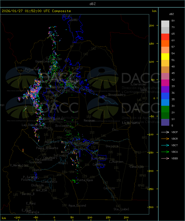The height and width of the screenshot is (221, 185).
Task: Click the Agua_Escond location label
Action: 77,206
